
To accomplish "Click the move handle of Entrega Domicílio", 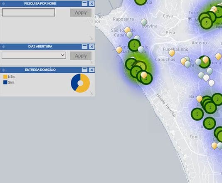I will [4, 70].
